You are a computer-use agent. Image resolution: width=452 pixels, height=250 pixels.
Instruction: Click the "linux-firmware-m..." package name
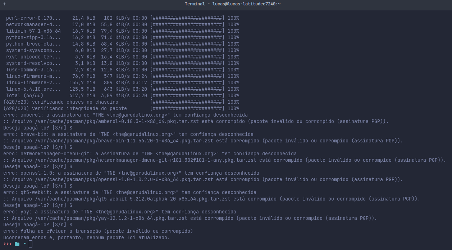(x=33, y=76)
